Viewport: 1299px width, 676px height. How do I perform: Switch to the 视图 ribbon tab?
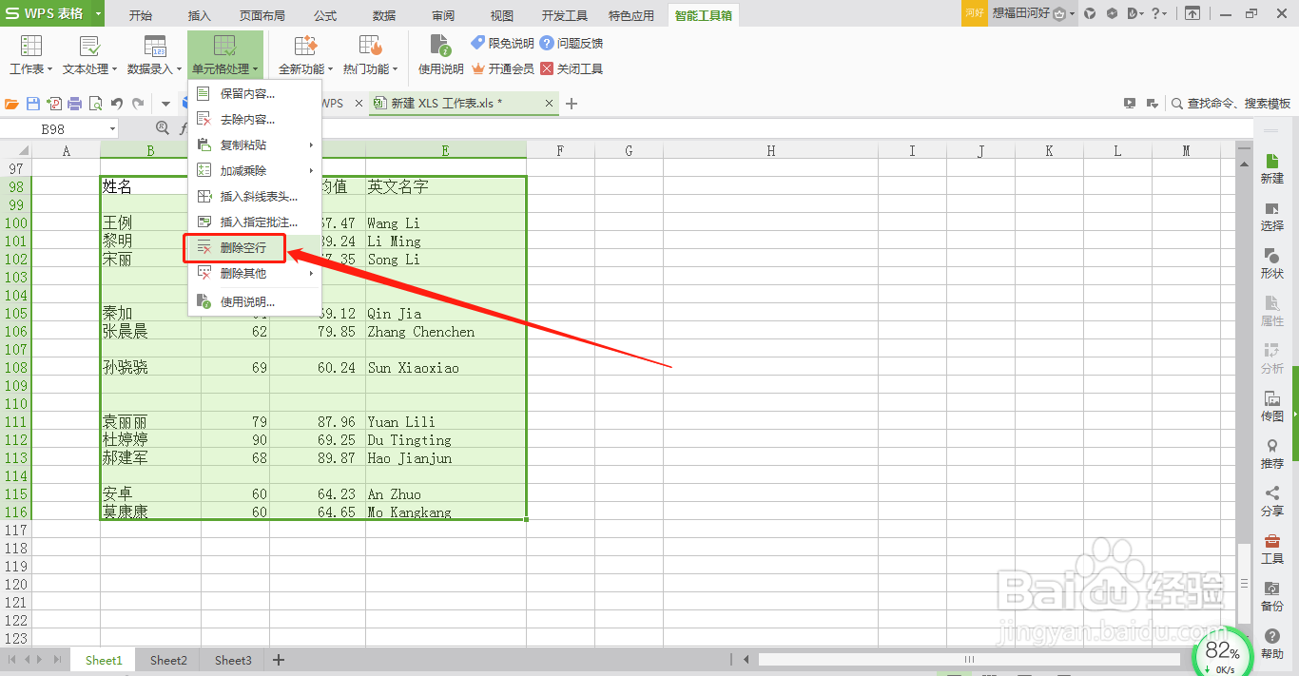tap(502, 15)
